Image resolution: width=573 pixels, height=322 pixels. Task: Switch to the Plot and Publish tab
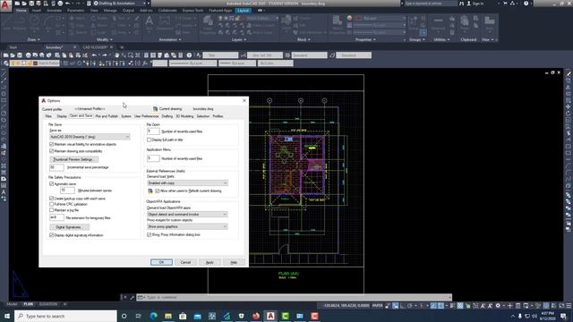point(107,116)
